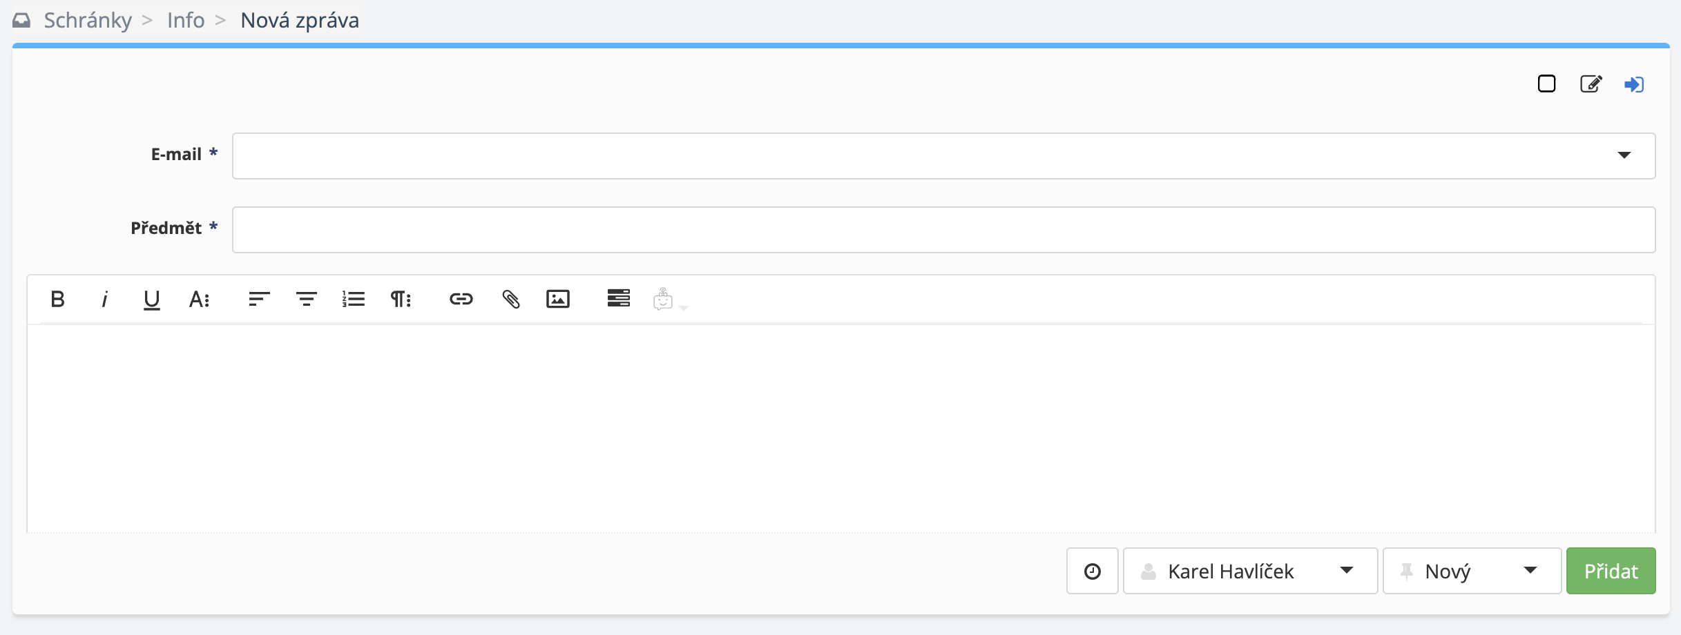
Task: Open the font size options
Action: pos(199,299)
